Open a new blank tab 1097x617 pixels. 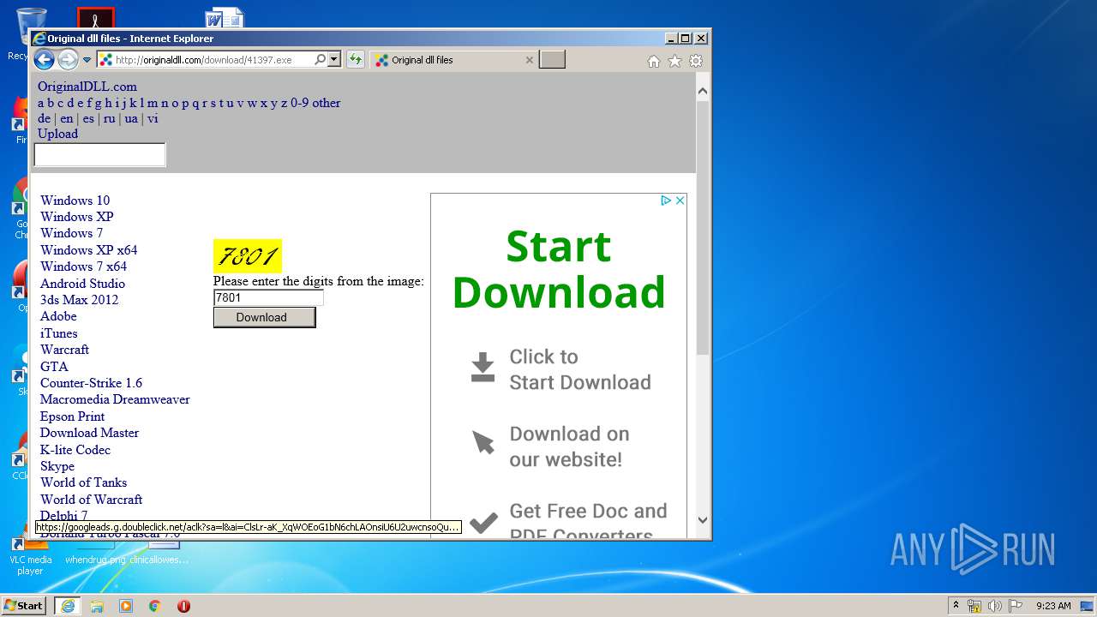coord(552,59)
